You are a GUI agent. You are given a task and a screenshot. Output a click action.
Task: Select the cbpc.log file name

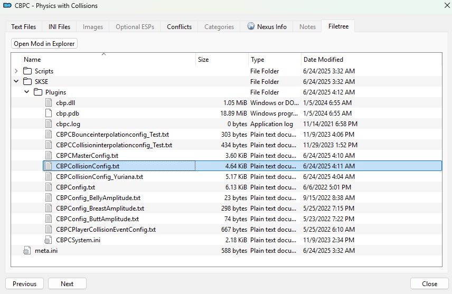[x=68, y=124]
